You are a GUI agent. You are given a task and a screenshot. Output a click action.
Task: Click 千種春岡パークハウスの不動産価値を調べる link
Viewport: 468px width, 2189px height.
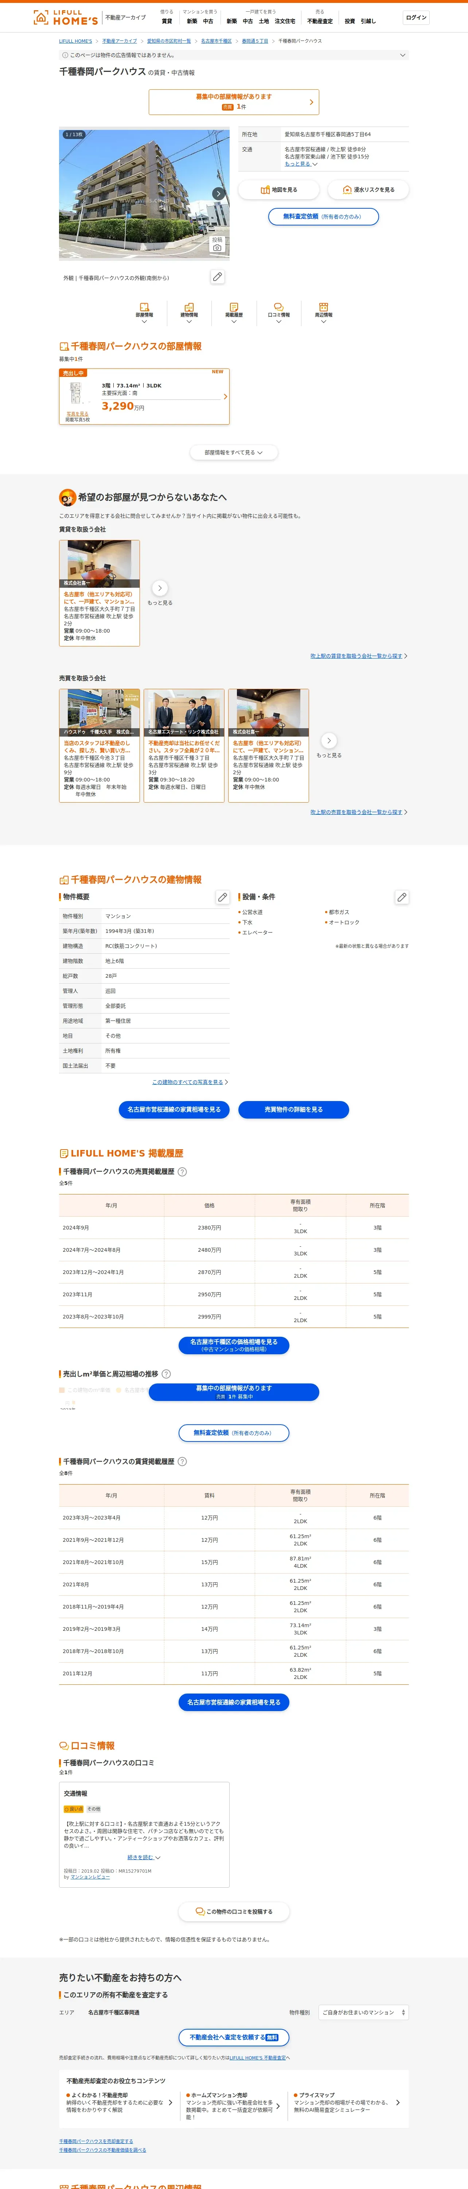(103, 2150)
